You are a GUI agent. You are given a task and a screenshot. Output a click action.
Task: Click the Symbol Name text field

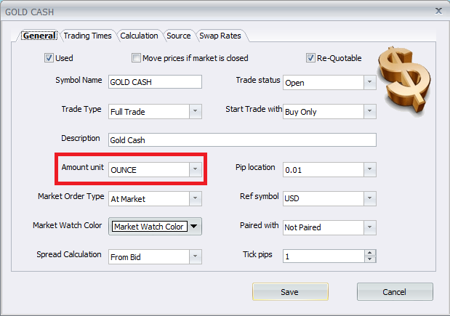[x=154, y=82]
